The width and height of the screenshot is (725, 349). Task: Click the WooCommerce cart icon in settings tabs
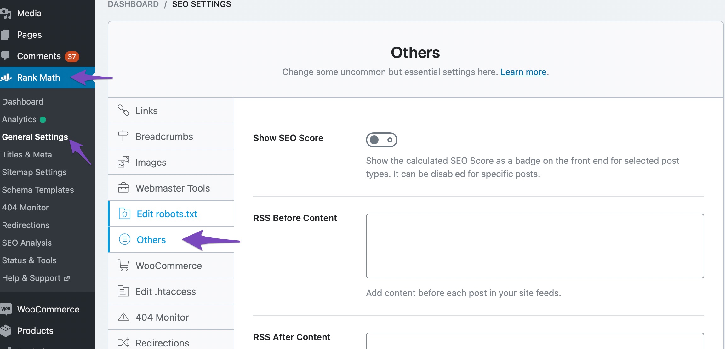click(x=123, y=265)
